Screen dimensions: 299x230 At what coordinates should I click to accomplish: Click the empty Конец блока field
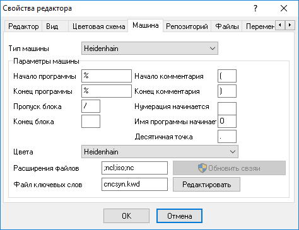pyautogui.click(x=91, y=121)
